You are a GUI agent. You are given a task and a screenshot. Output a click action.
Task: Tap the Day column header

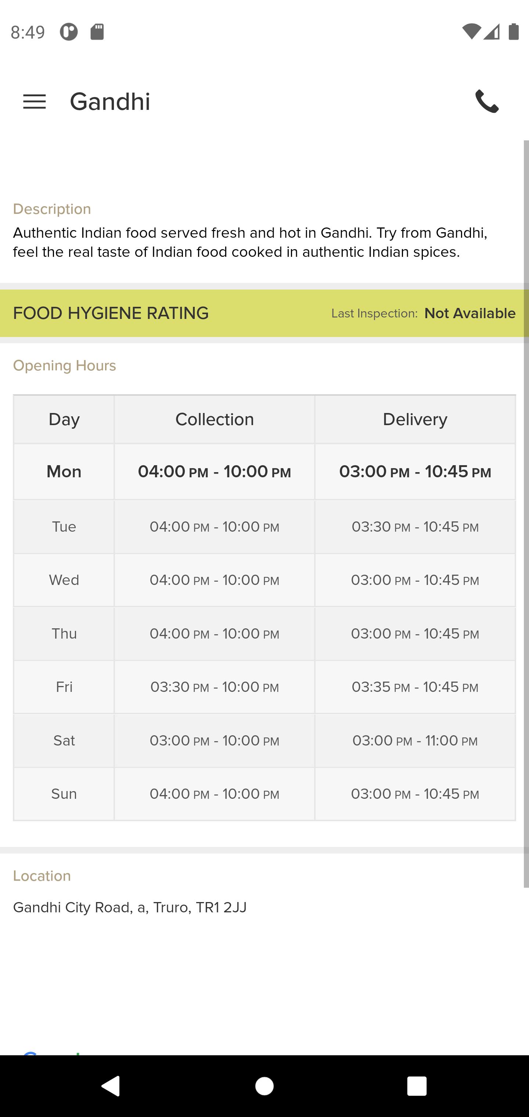click(x=64, y=419)
